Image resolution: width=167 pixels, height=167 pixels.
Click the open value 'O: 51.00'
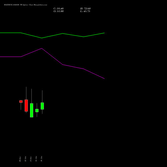58,11
